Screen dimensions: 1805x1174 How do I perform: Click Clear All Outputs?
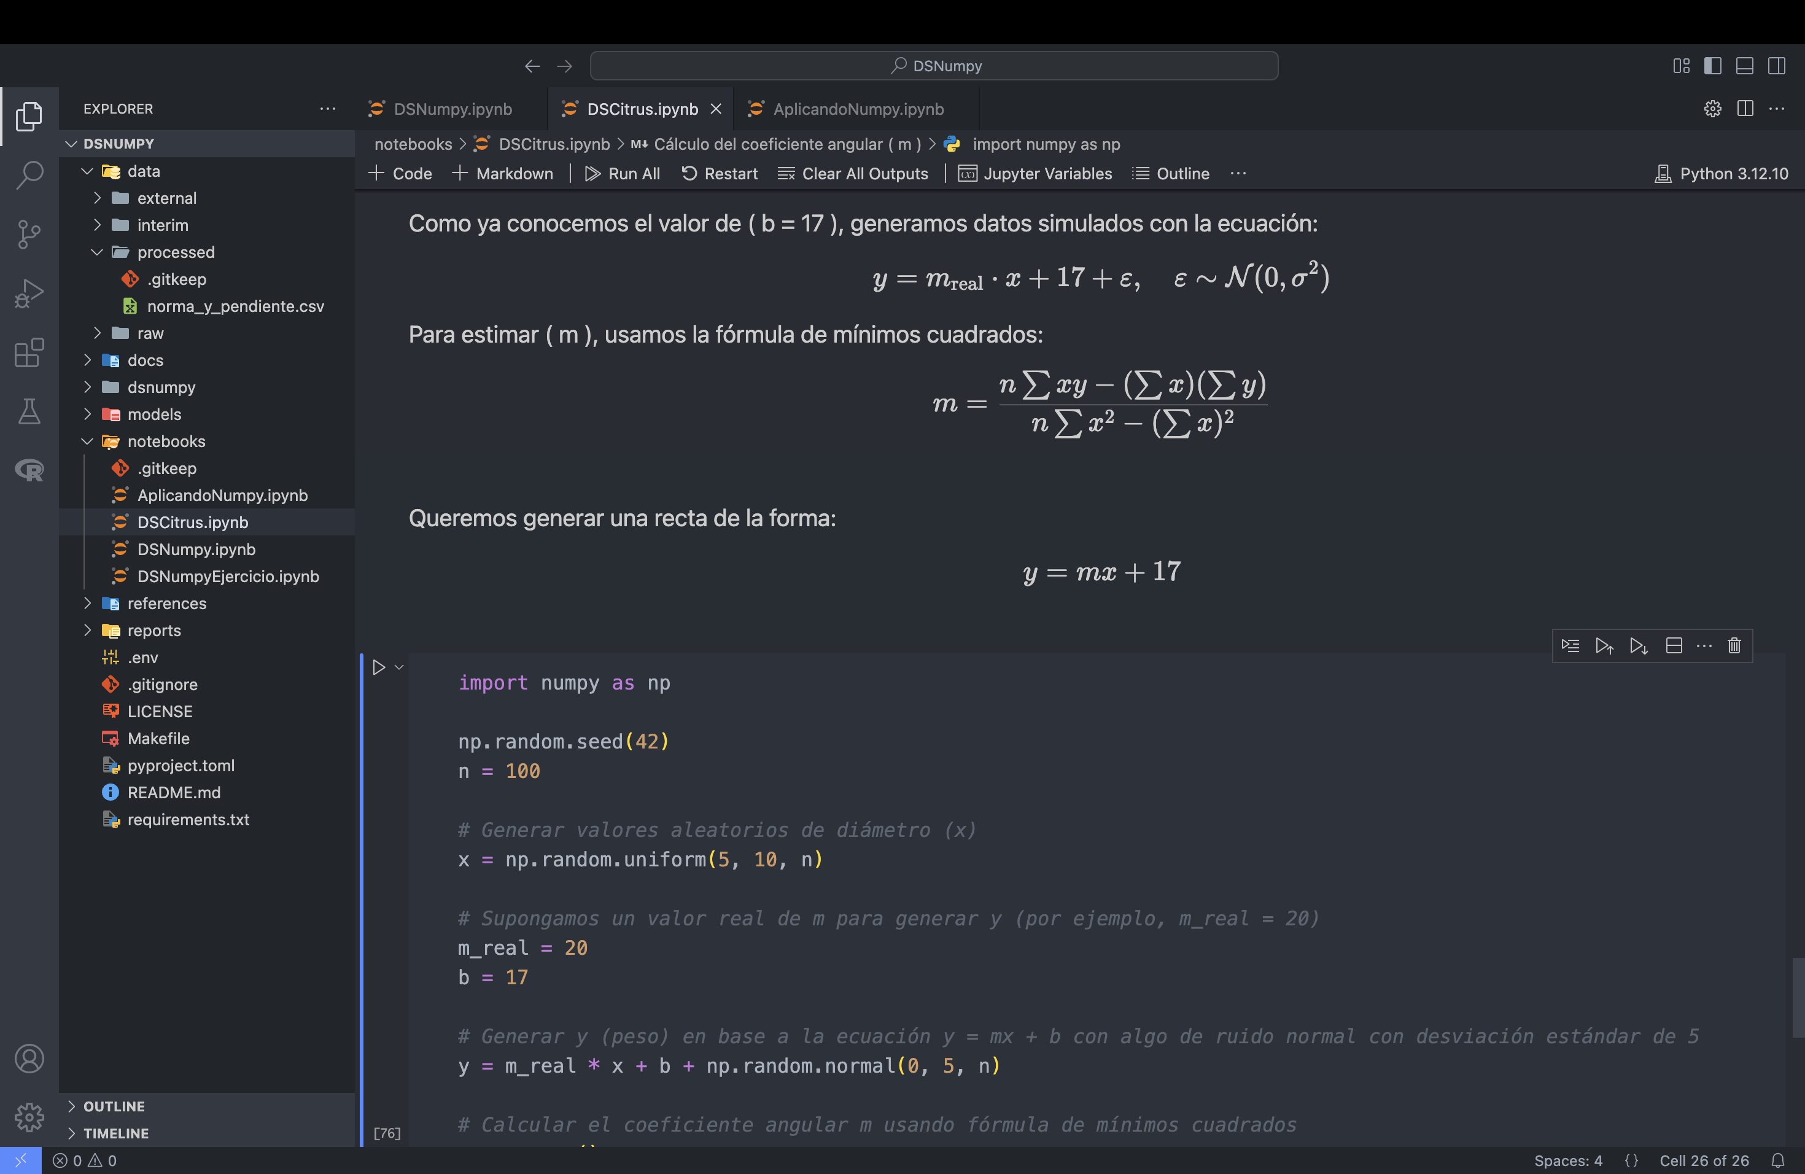click(x=853, y=174)
